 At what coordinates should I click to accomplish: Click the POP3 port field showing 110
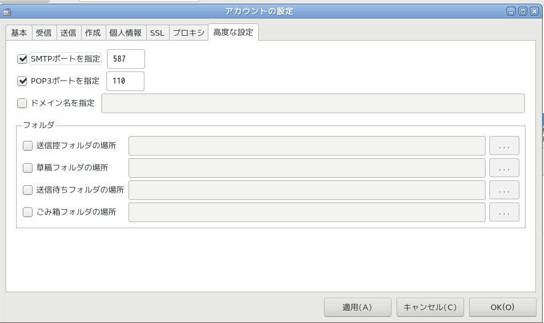(x=125, y=81)
